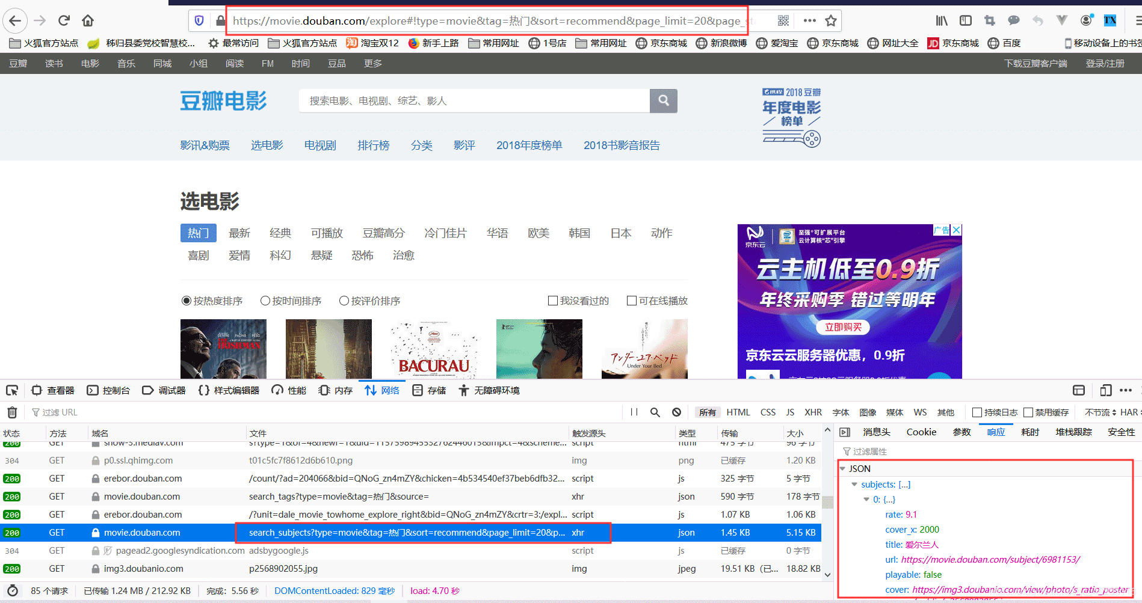This screenshot has height=603, width=1142.
Task: Collapse the subjects array in the JSON viewer
Action: coord(854,484)
